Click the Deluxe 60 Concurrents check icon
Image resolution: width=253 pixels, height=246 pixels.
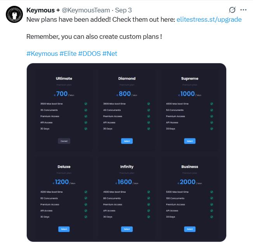[86, 198]
